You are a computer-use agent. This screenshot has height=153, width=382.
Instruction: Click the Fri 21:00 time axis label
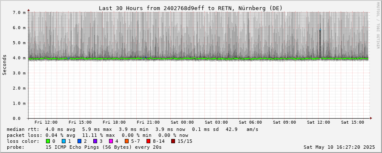(148, 122)
